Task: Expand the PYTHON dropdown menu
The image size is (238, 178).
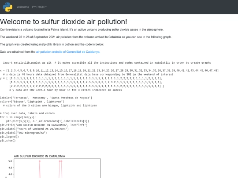Action: click(39, 7)
